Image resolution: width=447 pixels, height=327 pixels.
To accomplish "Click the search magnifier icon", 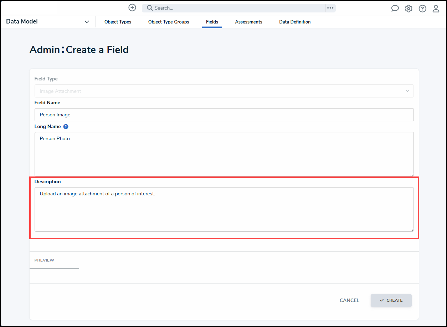I will pyautogui.click(x=150, y=8).
